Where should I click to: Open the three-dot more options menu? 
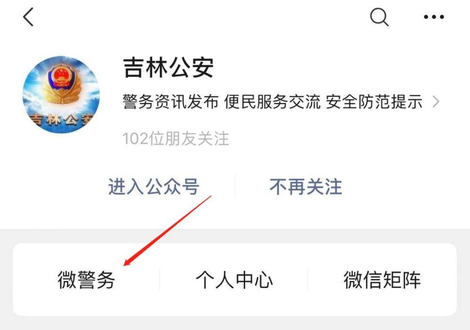[x=434, y=17]
